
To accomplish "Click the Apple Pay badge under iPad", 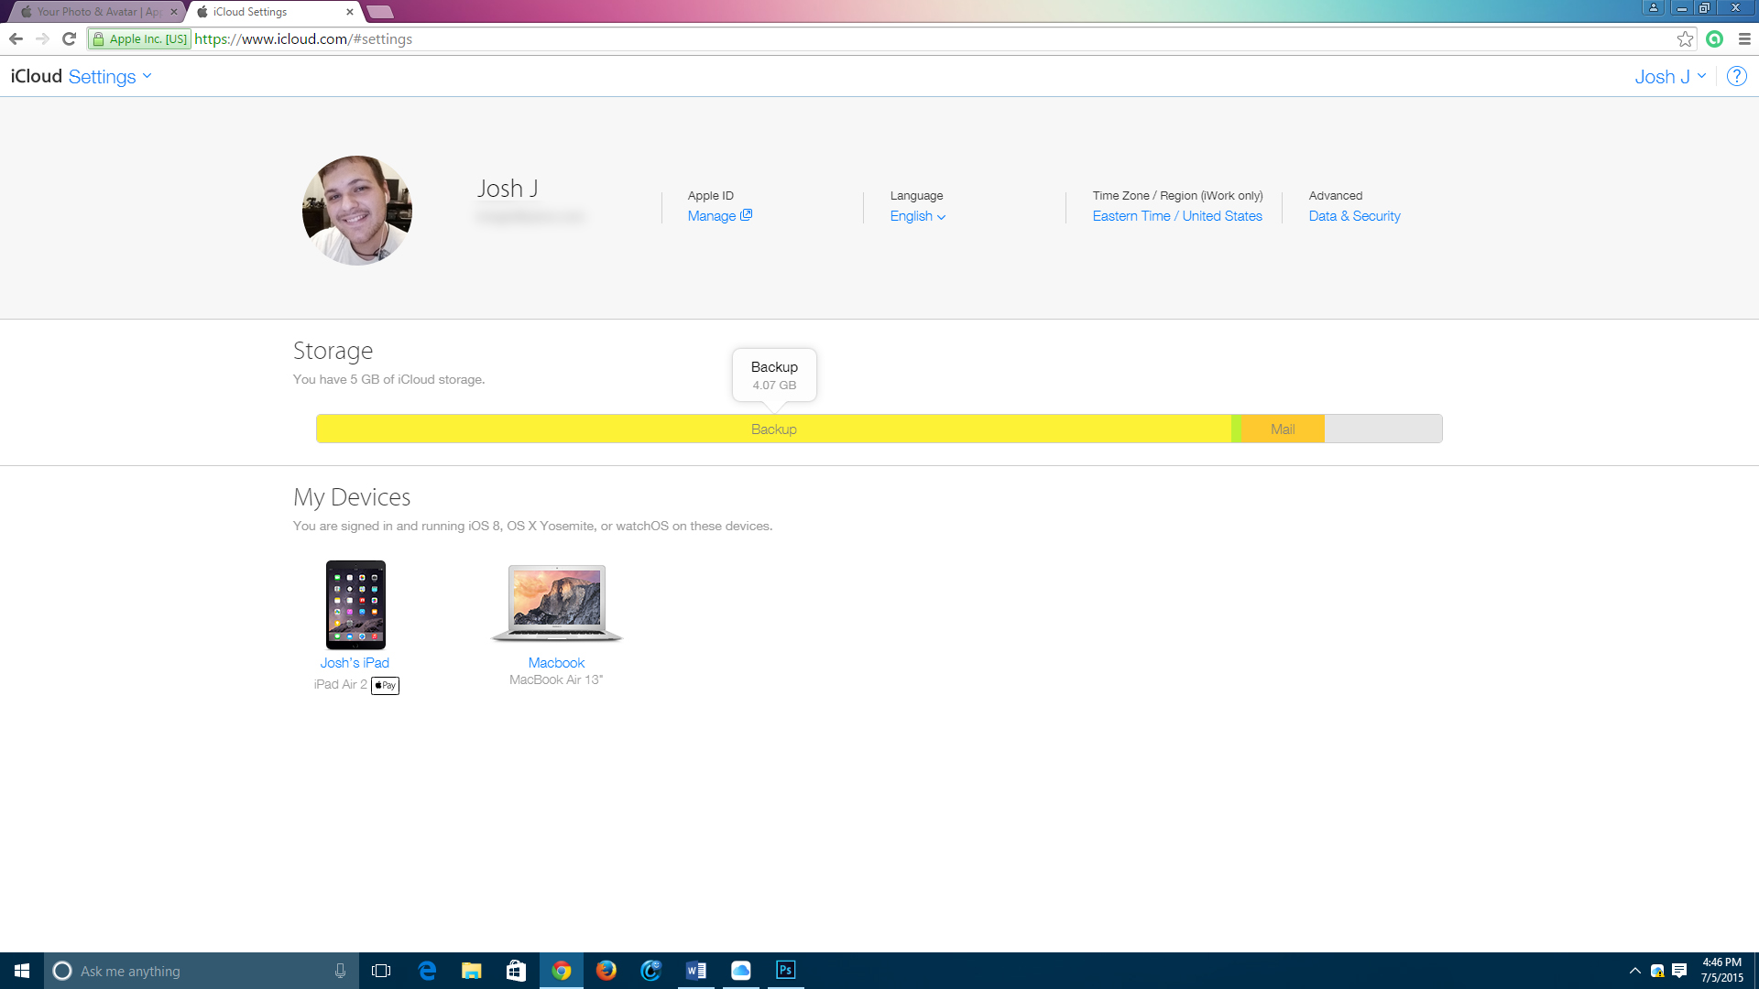I will coord(385,685).
